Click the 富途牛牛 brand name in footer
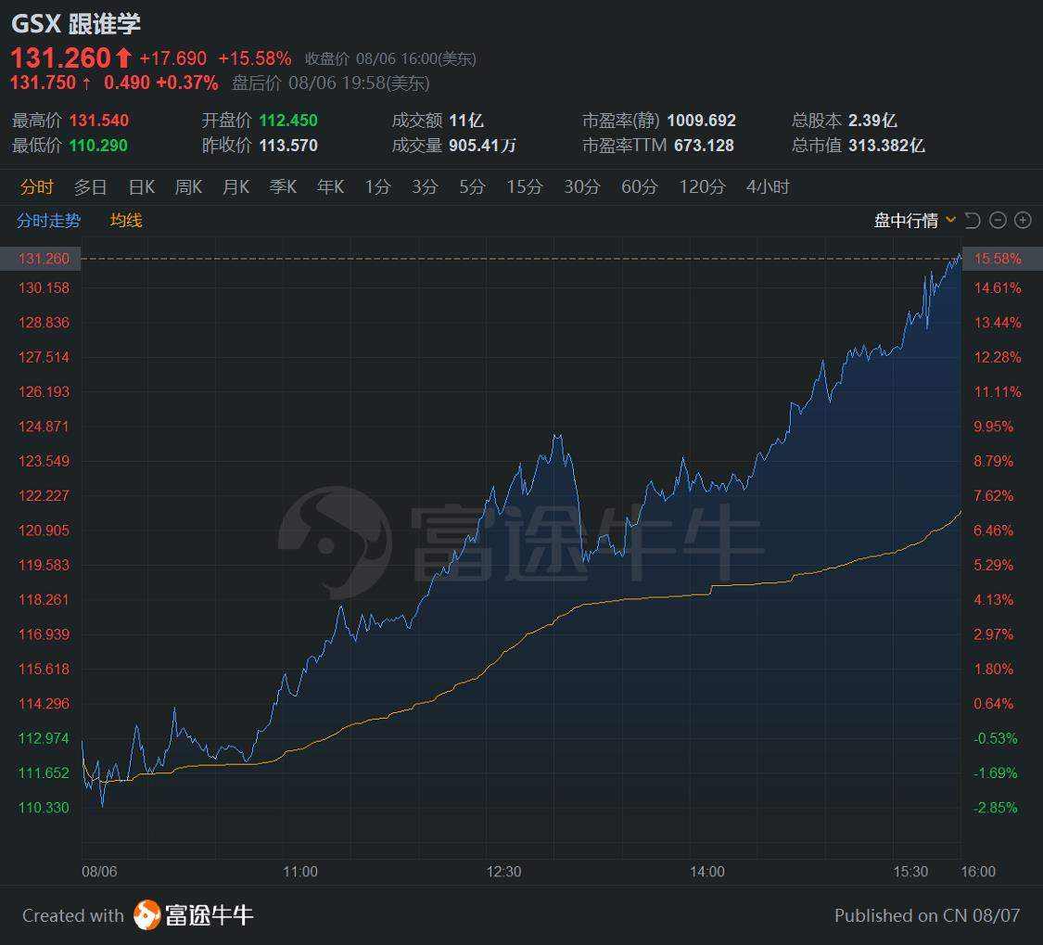 210,915
